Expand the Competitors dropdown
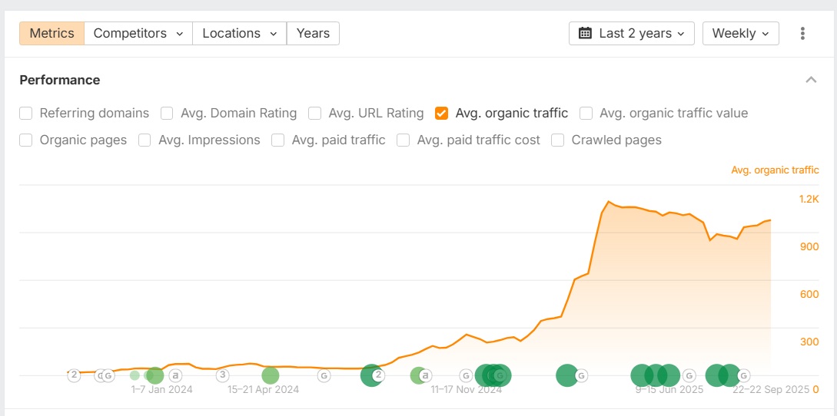The image size is (837, 416). pos(138,34)
